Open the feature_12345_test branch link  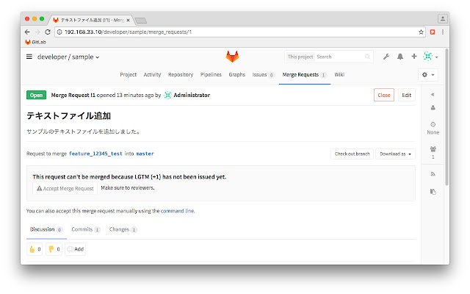coord(95,154)
